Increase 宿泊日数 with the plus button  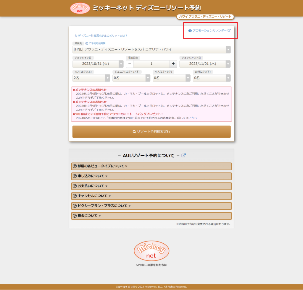pos(173,63)
